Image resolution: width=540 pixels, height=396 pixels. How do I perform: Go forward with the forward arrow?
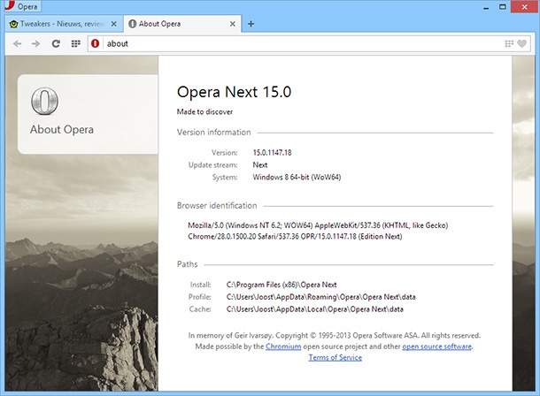coord(35,43)
